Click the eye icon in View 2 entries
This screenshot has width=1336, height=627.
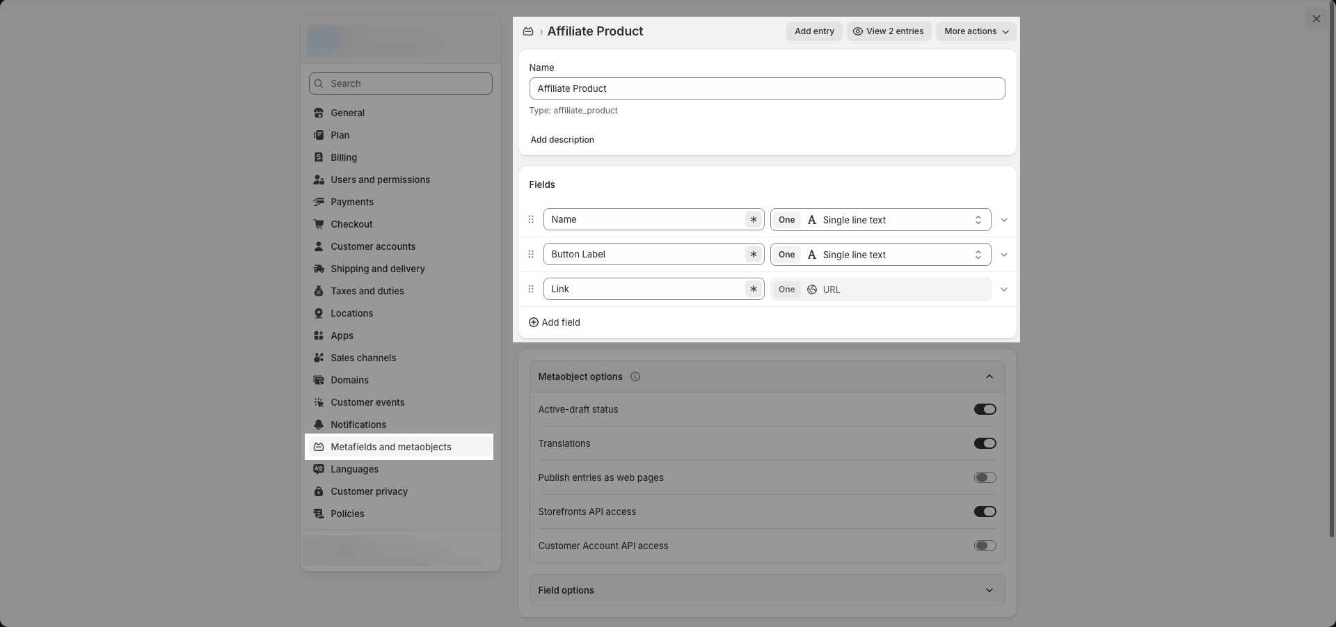[x=857, y=31]
